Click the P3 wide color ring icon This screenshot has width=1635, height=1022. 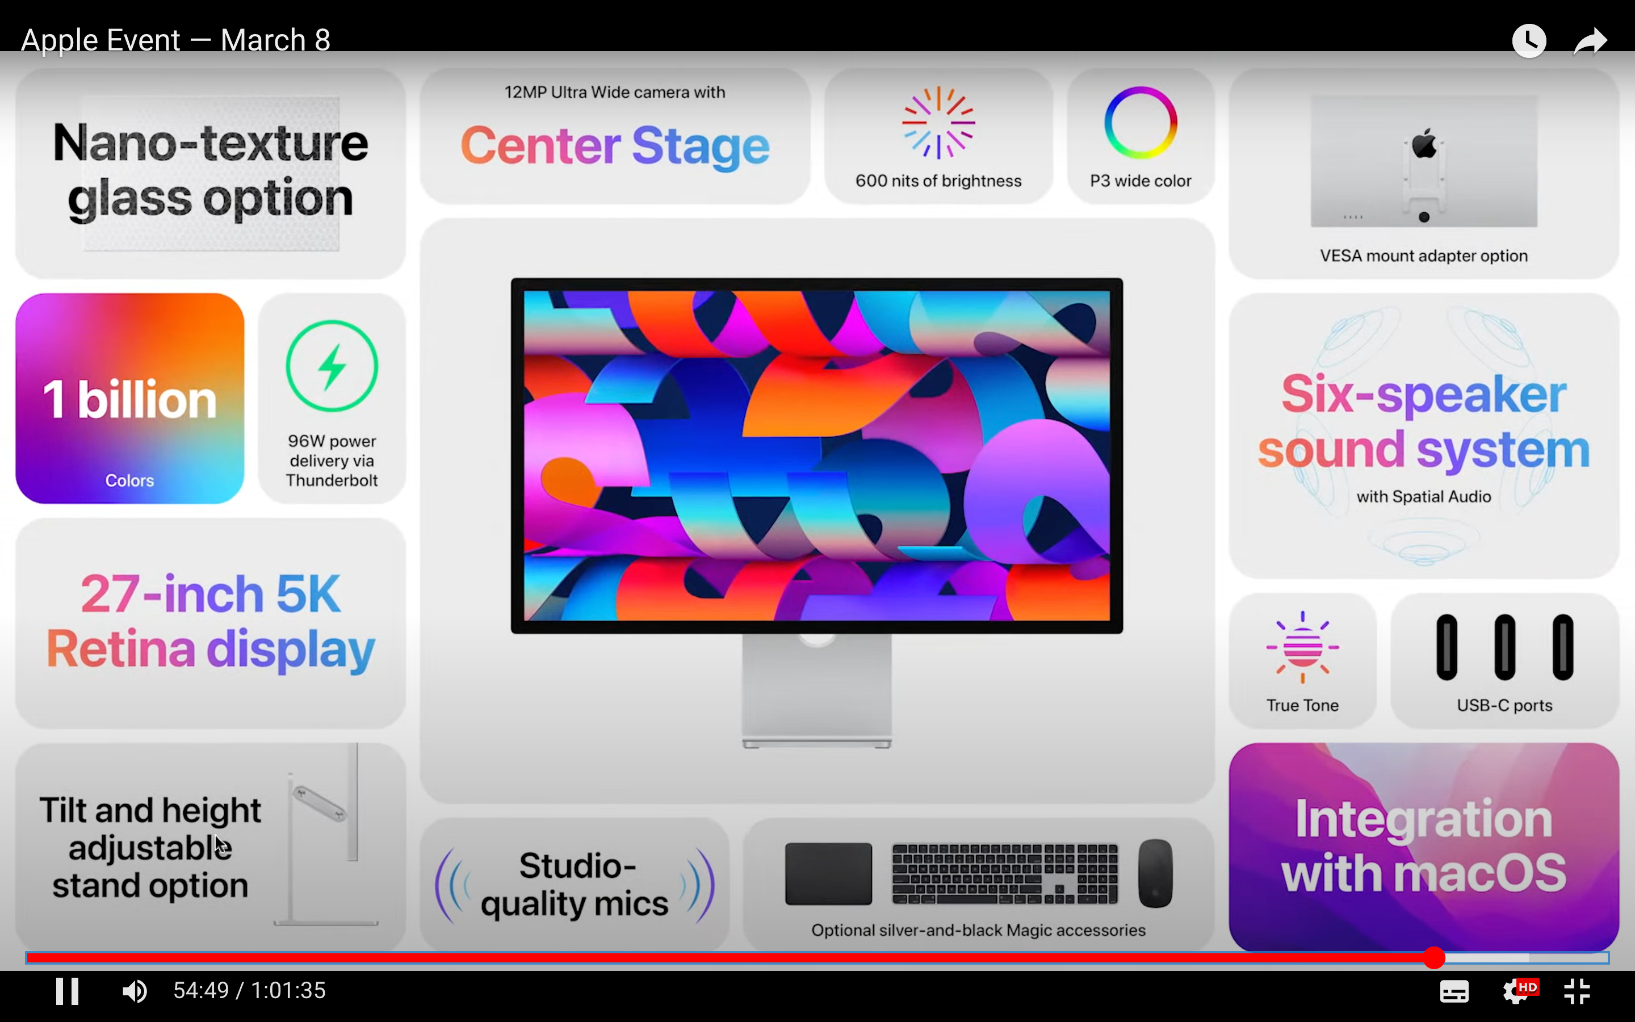coord(1141,122)
